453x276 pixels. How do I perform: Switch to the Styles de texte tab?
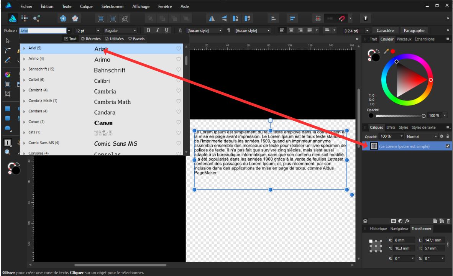tap(423, 127)
